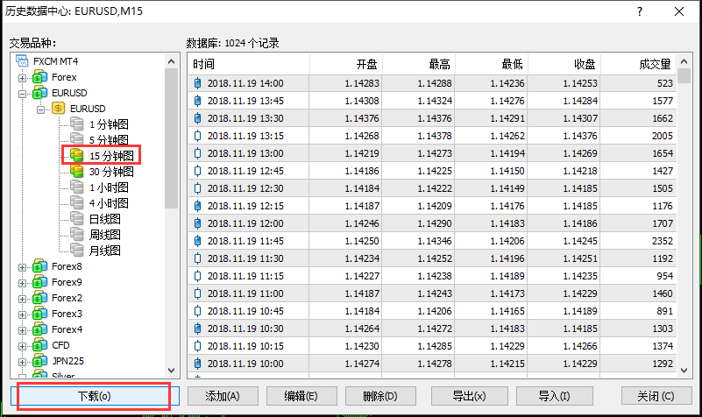This screenshot has height=417, width=702.
Task: Click the symbol tree vertical scrollbar
Action: point(172,131)
